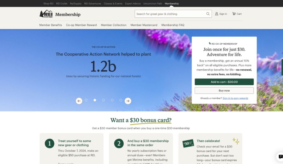Screen dimensions: 283x164
Task: Go to Membership FAQ
Action: [x=173, y=25]
